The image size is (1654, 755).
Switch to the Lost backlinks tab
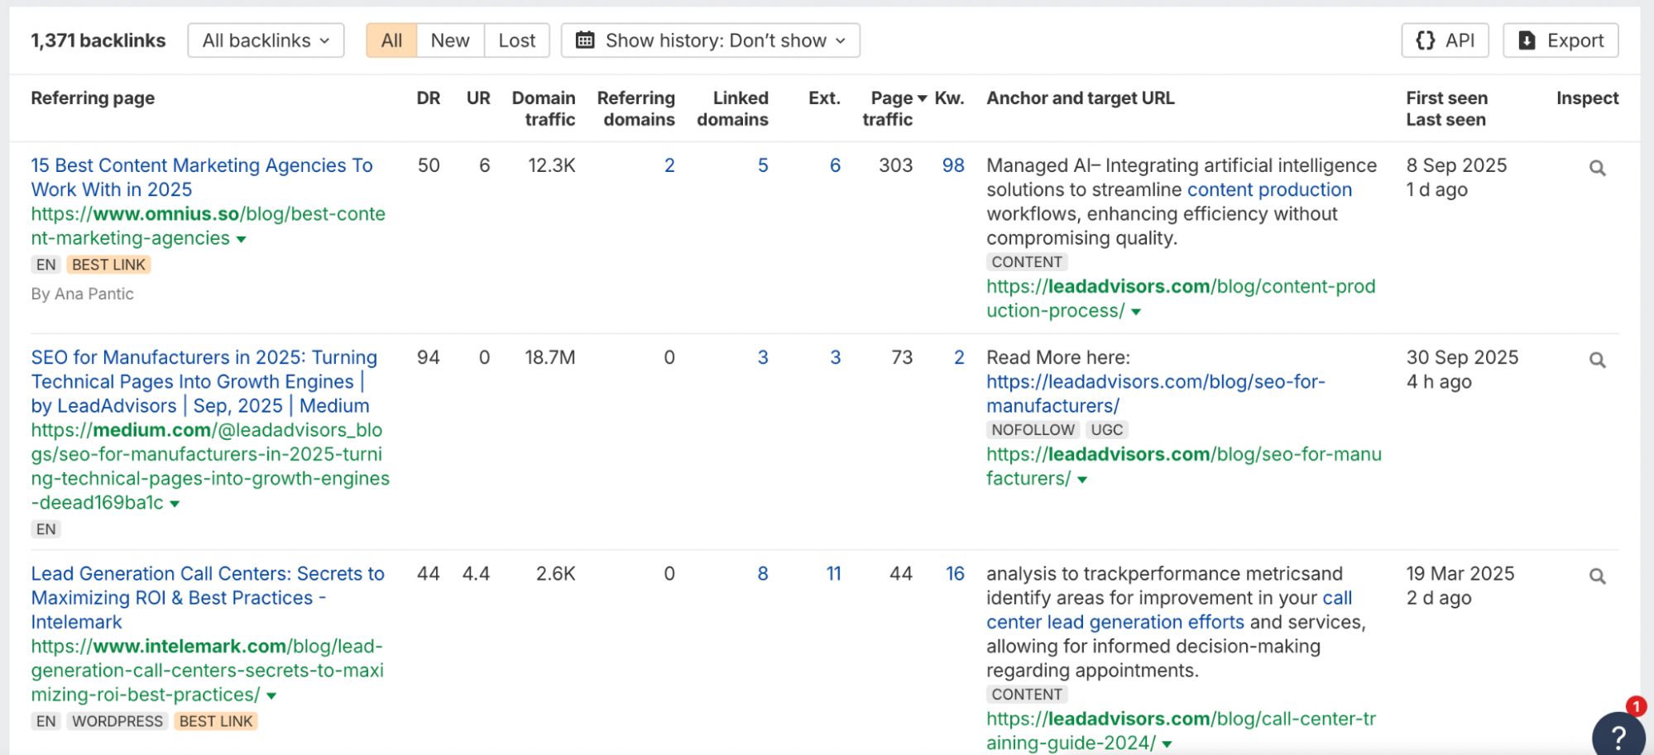click(x=517, y=41)
